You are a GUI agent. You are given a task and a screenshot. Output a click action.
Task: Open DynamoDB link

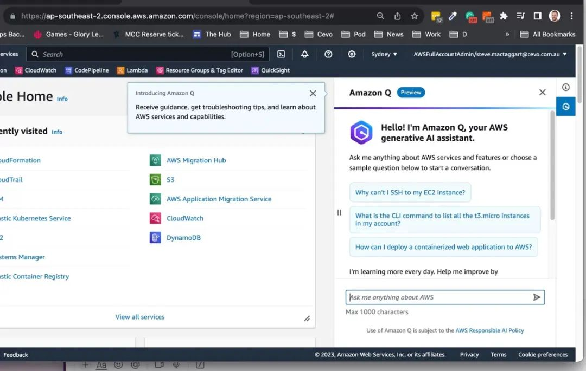[183, 238]
